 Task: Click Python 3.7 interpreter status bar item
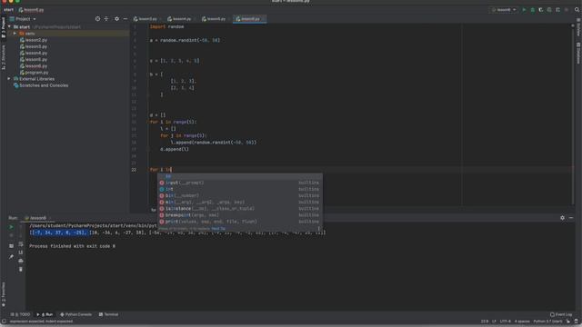tap(547, 322)
